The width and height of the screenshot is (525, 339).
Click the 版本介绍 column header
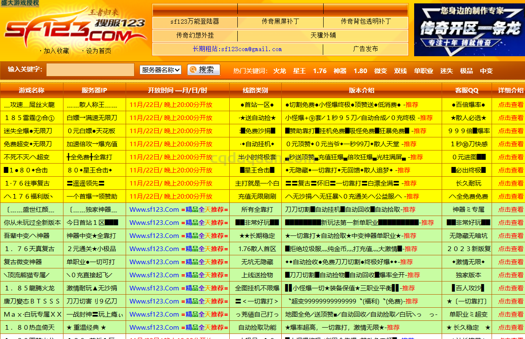pyautogui.click(x=362, y=90)
